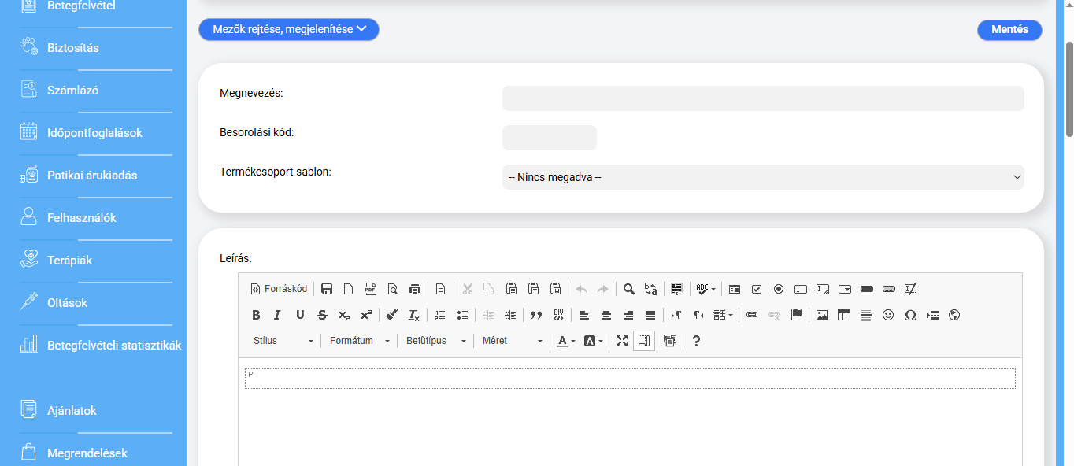Click the Mezők rejtése, megjelenítése button
The width and height of the screenshot is (1074, 466).
tap(289, 30)
